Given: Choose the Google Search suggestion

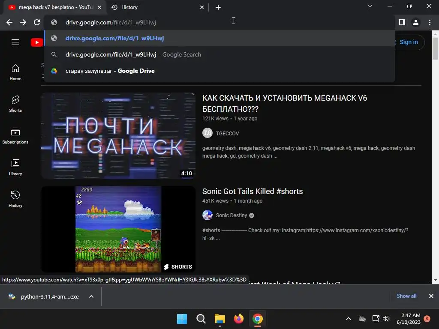Looking at the screenshot, I should coord(219,54).
